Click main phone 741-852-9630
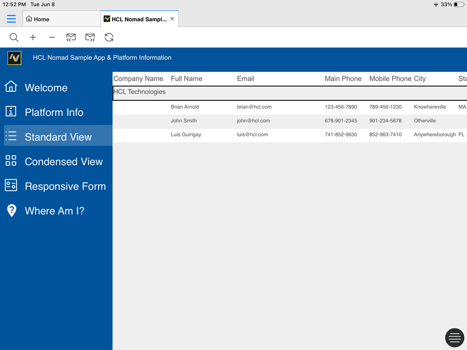Viewport: 467px width, 350px height. [x=341, y=134]
